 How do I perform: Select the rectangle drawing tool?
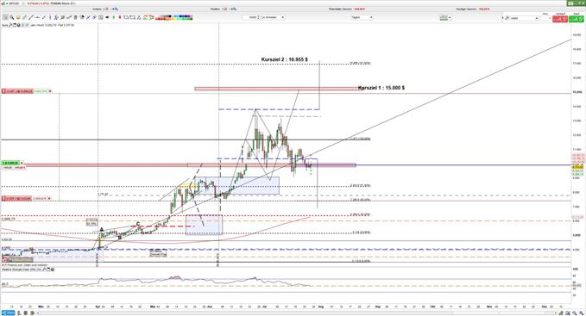pos(126,17)
